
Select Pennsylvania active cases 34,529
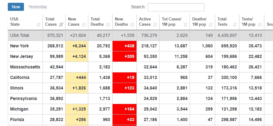[x=150, y=99]
